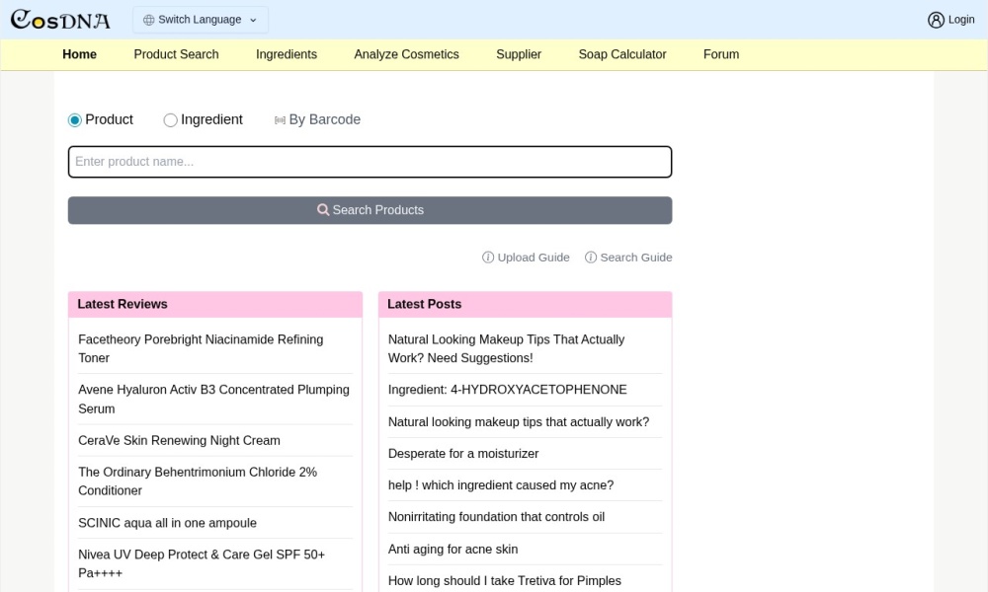Click the product name input field
The image size is (988, 592).
point(370,162)
